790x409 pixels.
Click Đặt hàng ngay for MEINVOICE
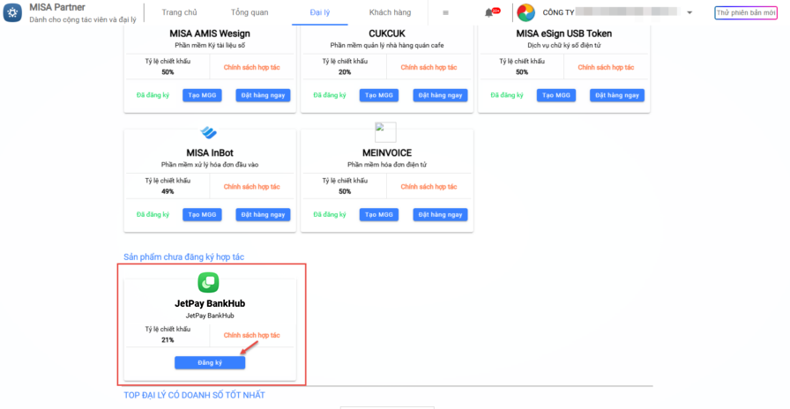(x=440, y=214)
